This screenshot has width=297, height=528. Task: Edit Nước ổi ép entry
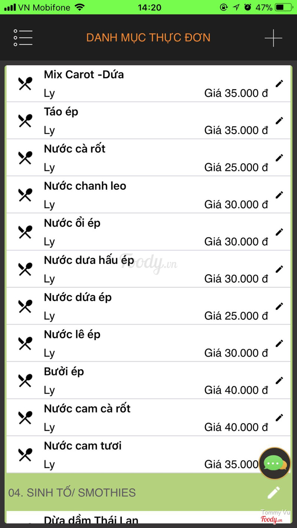(x=279, y=232)
